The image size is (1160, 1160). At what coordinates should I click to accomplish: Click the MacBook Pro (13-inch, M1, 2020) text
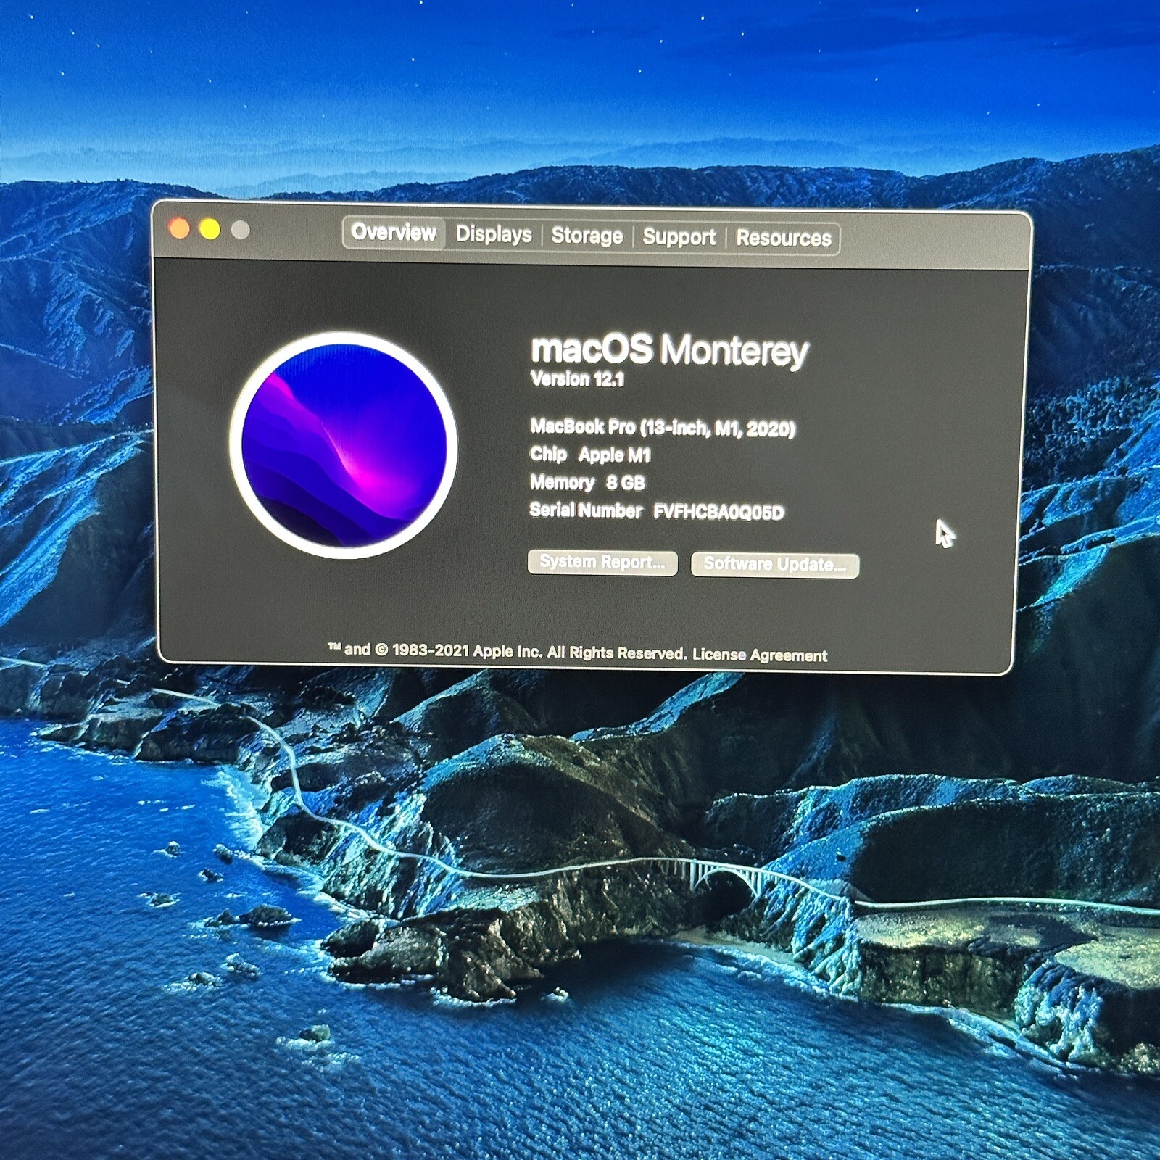(663, 428)
